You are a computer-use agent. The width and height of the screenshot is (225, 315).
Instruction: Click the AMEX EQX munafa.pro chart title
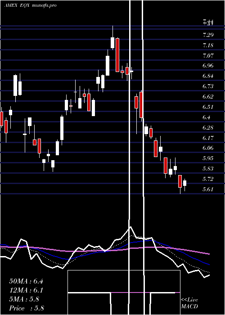(30, 5)
